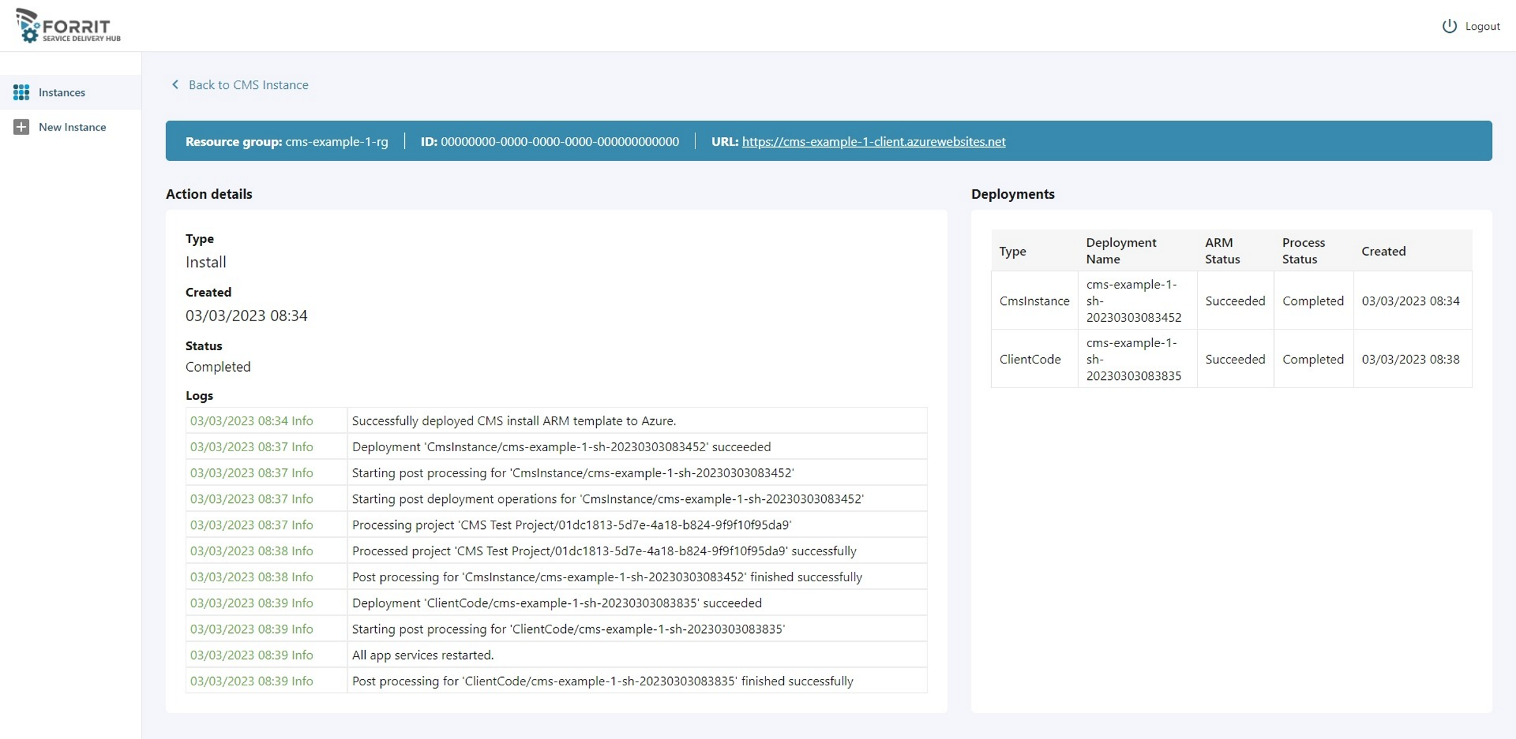Click the New Instance plus icon

(21, 127)
